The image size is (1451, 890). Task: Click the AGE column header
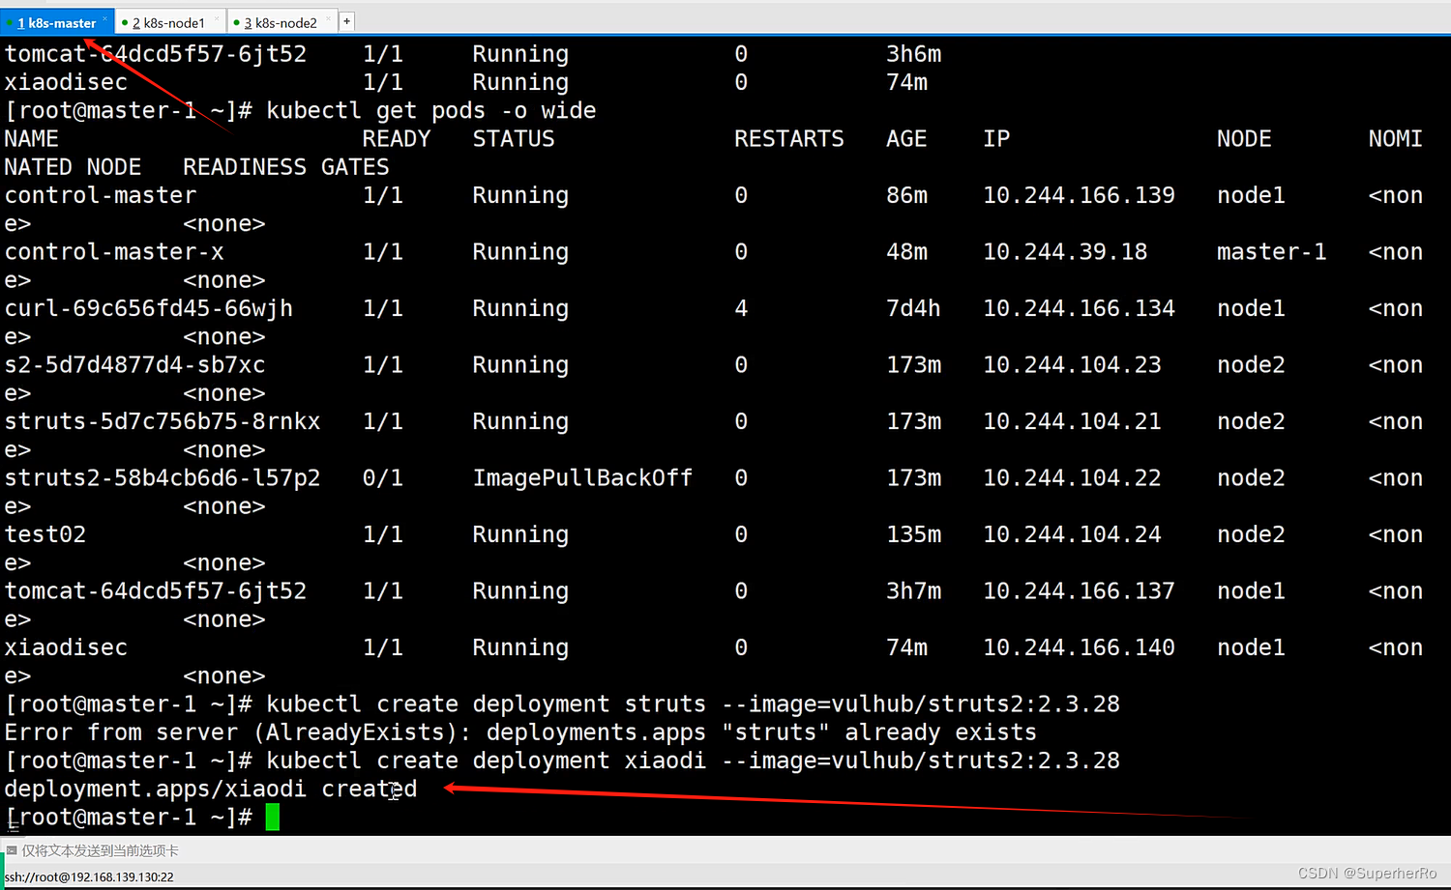[x=906, y=138]
